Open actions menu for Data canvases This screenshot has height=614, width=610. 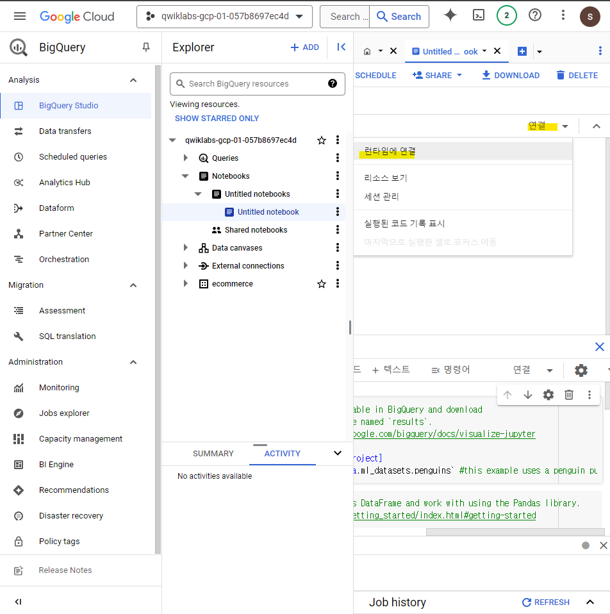338,247
